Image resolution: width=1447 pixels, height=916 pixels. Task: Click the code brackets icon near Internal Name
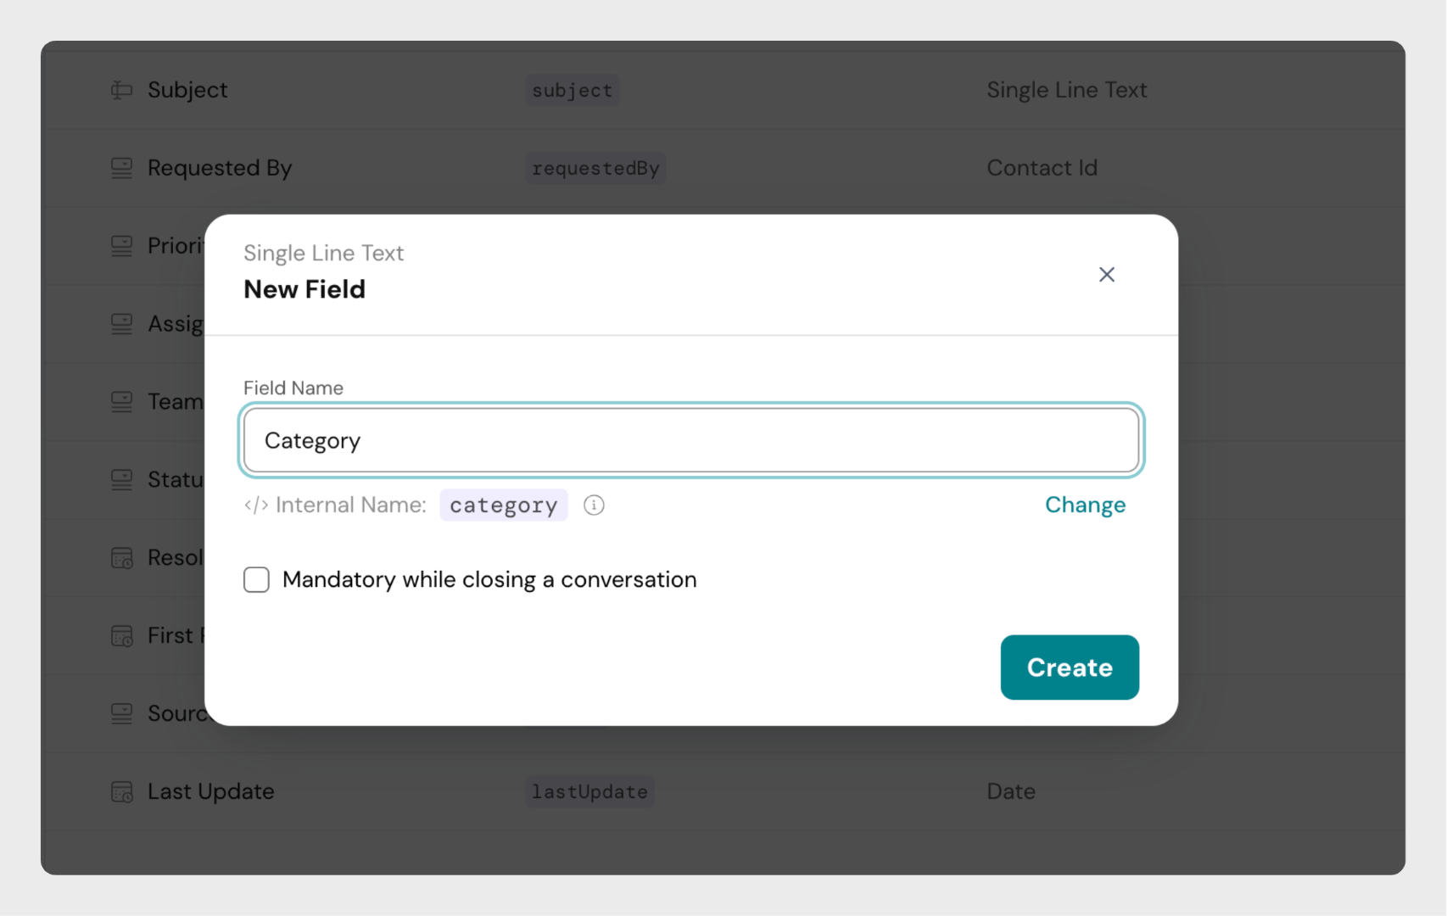click(256, 505)
